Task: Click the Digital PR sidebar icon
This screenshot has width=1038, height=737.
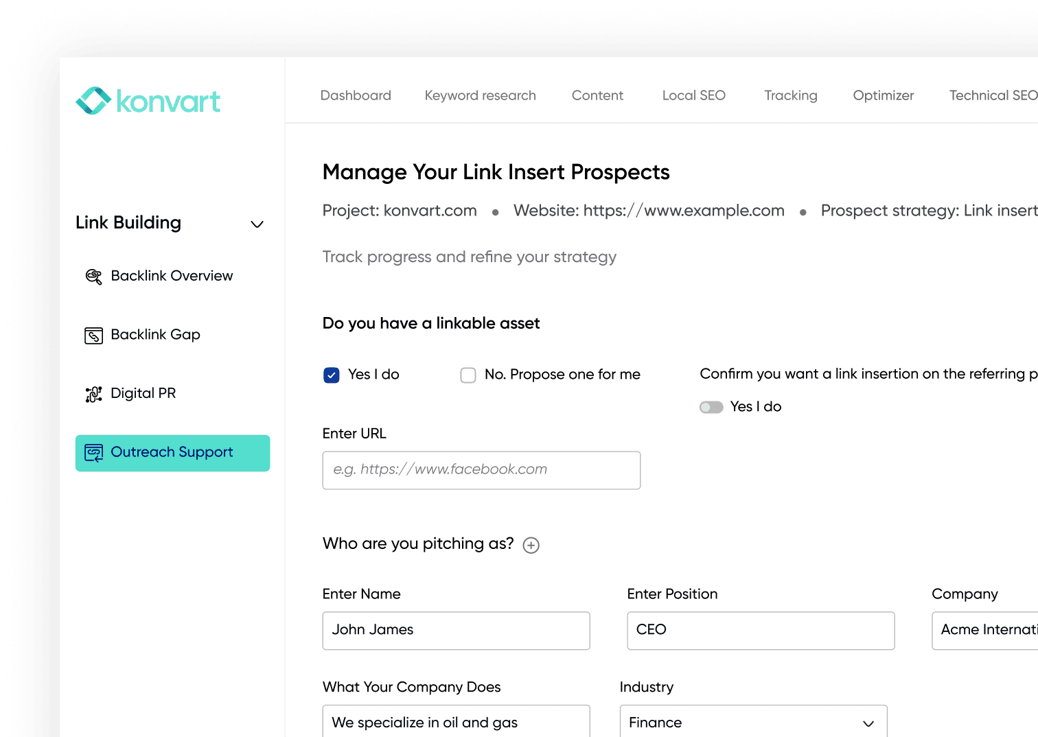Action: (x=93, y=394)
